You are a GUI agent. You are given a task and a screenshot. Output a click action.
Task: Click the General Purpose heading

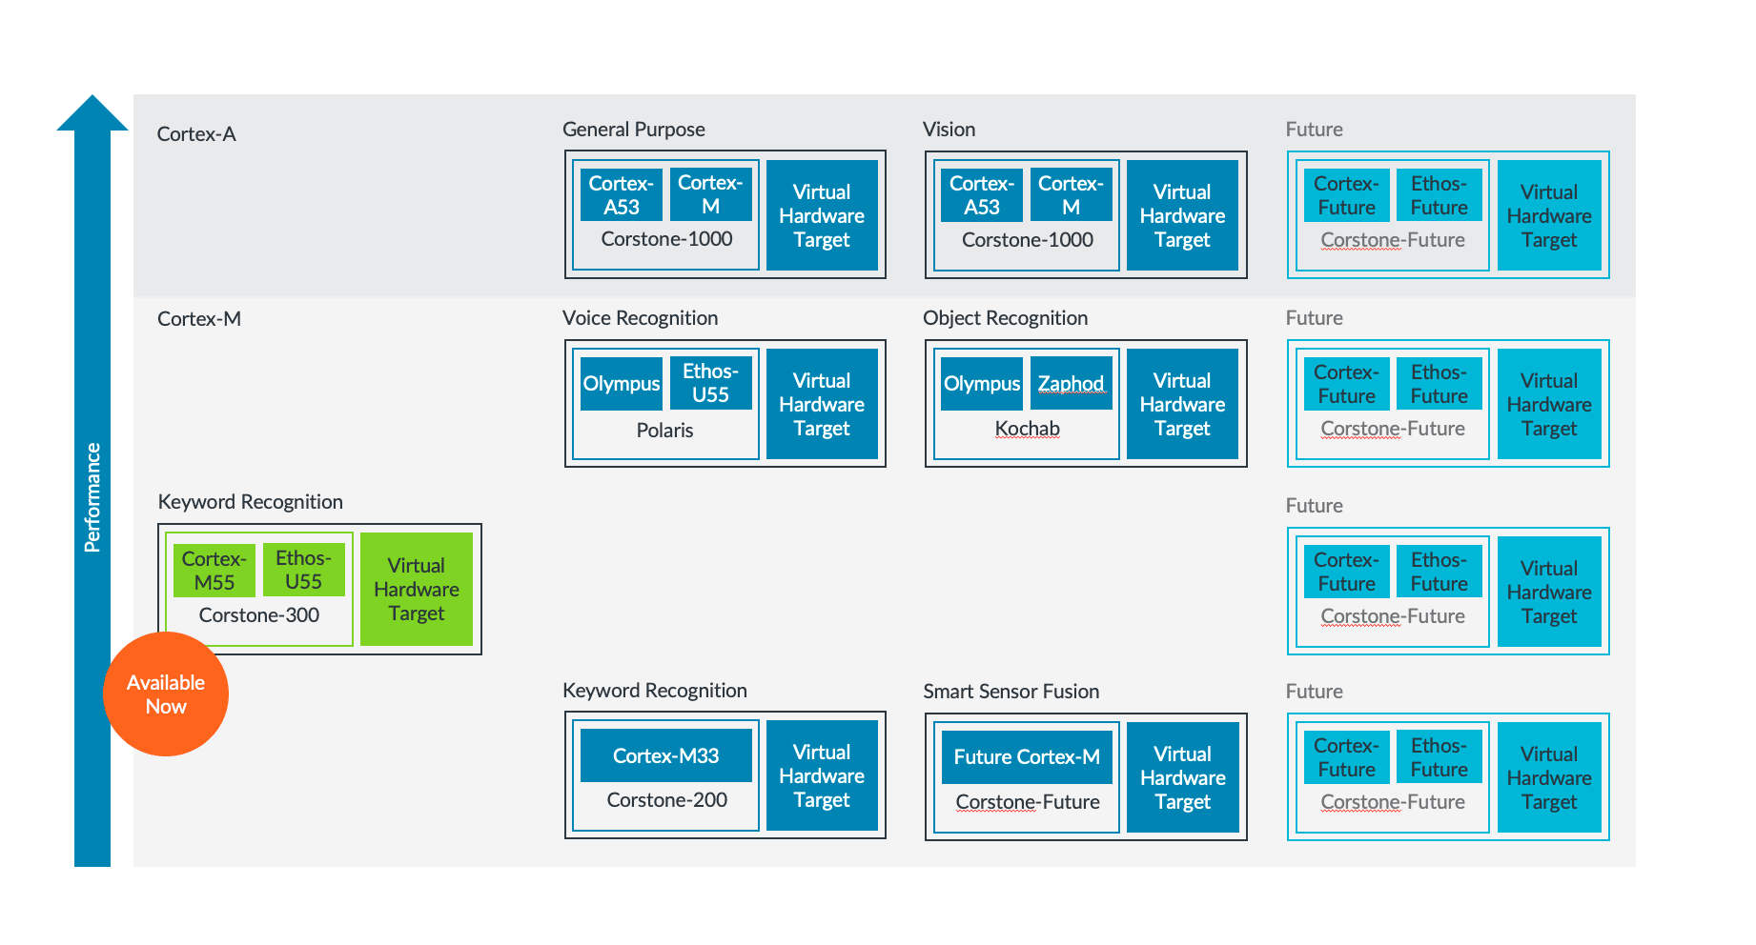[634, 130]
